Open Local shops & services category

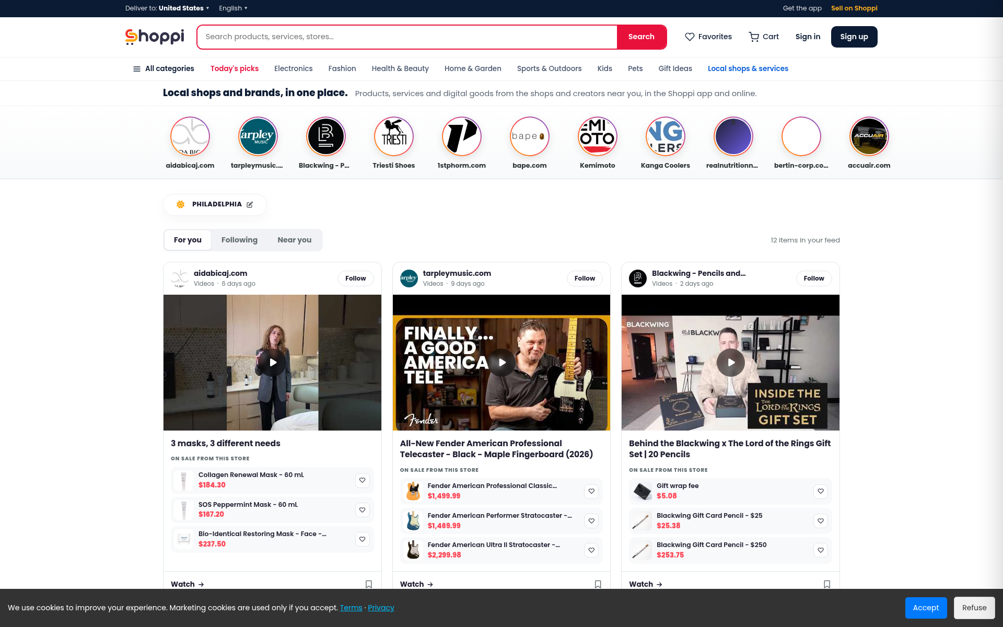pos(748,68)
